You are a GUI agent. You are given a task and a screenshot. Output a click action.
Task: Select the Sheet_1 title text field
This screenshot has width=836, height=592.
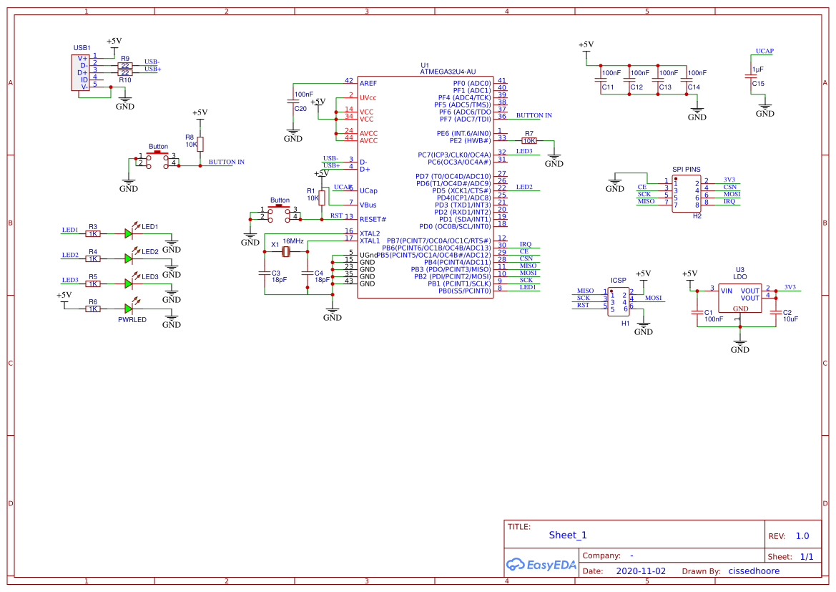point(567,535)
